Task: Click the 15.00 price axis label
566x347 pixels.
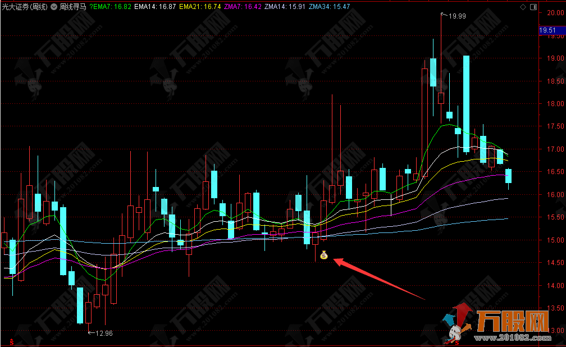Action: point(555,240)
